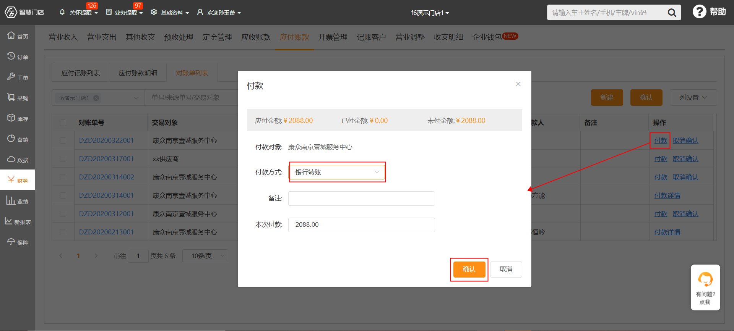The width and height of the screenshot is (734, 331).
Task: Toggle the select-all header checkbox
Action: [63, 123]
